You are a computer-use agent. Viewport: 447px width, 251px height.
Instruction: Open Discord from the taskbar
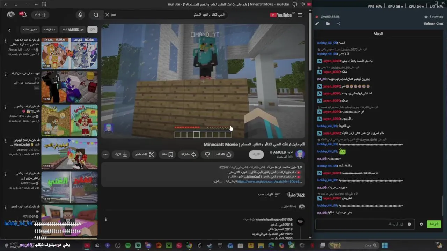click(x=148, y=245)
